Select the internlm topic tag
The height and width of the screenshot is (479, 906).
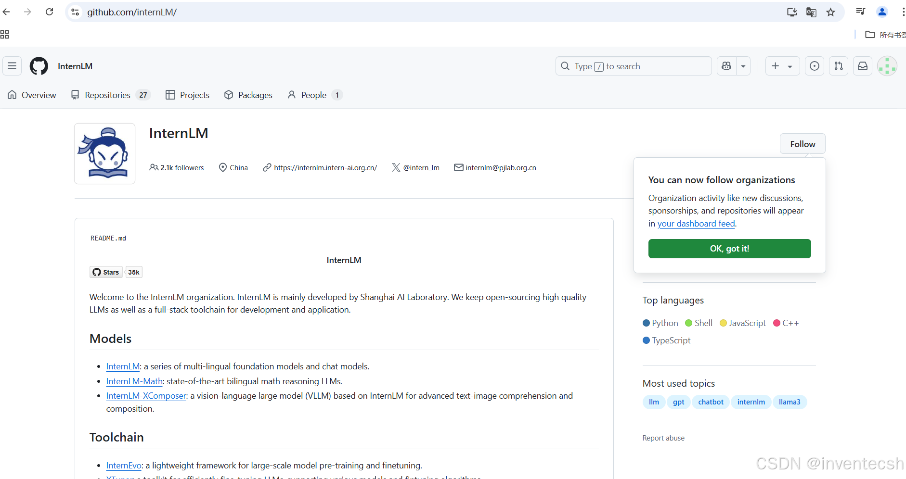coord(751,402)
